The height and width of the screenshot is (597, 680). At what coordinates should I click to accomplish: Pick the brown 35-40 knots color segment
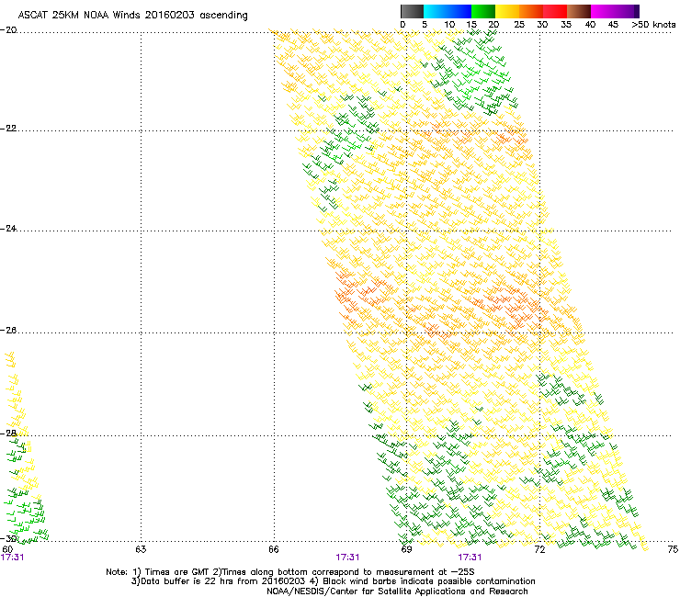click(x=579, y=11)
